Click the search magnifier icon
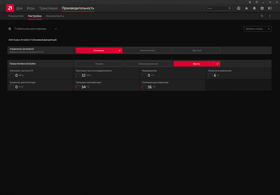The image size is (280, 195). pos(230,8)
